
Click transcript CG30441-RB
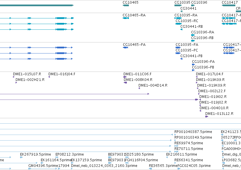coord(191,27)
